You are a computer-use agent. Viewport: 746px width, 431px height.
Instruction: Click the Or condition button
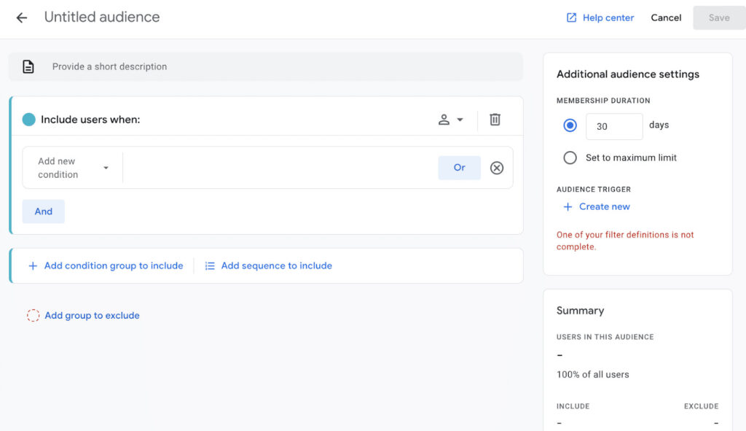pos(459,168)
